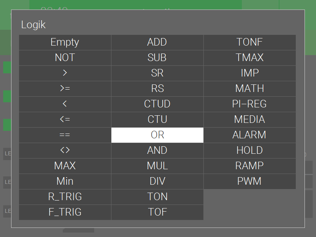Pick the CTUD counter block
Viewport: 316px width, 237px height.
pos(157,104)
